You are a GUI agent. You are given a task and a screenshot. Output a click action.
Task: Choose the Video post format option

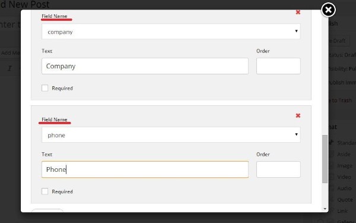(344, 177)
